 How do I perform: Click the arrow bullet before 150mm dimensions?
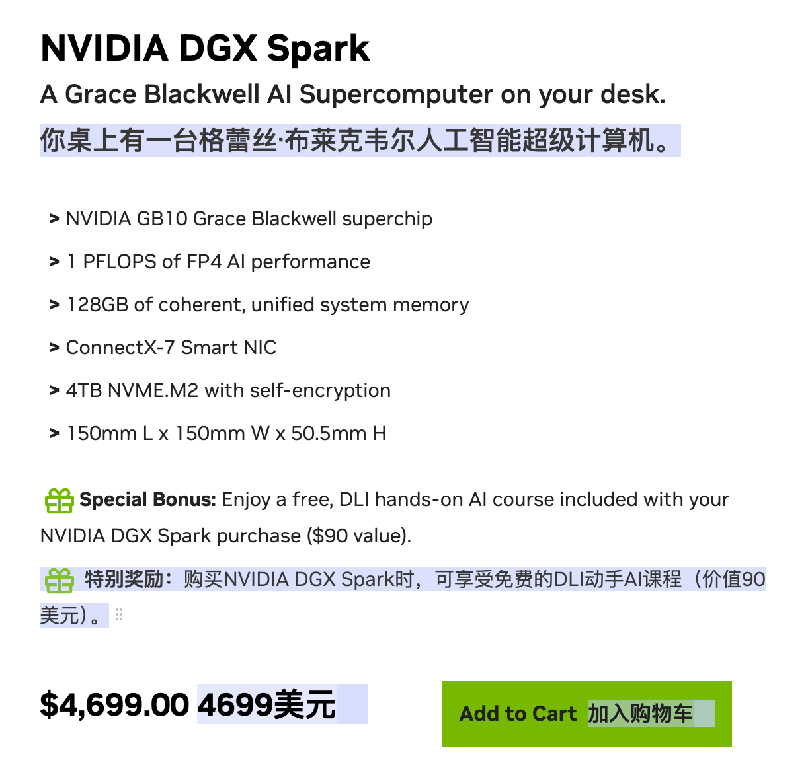54,433
